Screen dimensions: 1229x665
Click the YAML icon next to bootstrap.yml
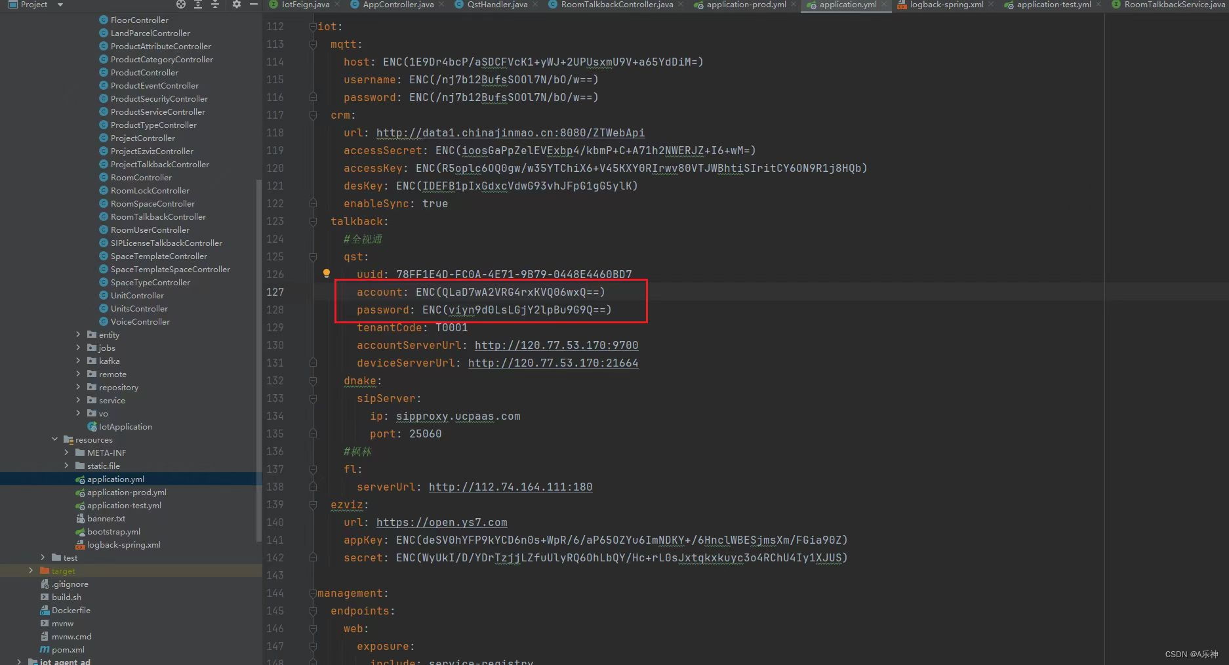pos(79,531)
